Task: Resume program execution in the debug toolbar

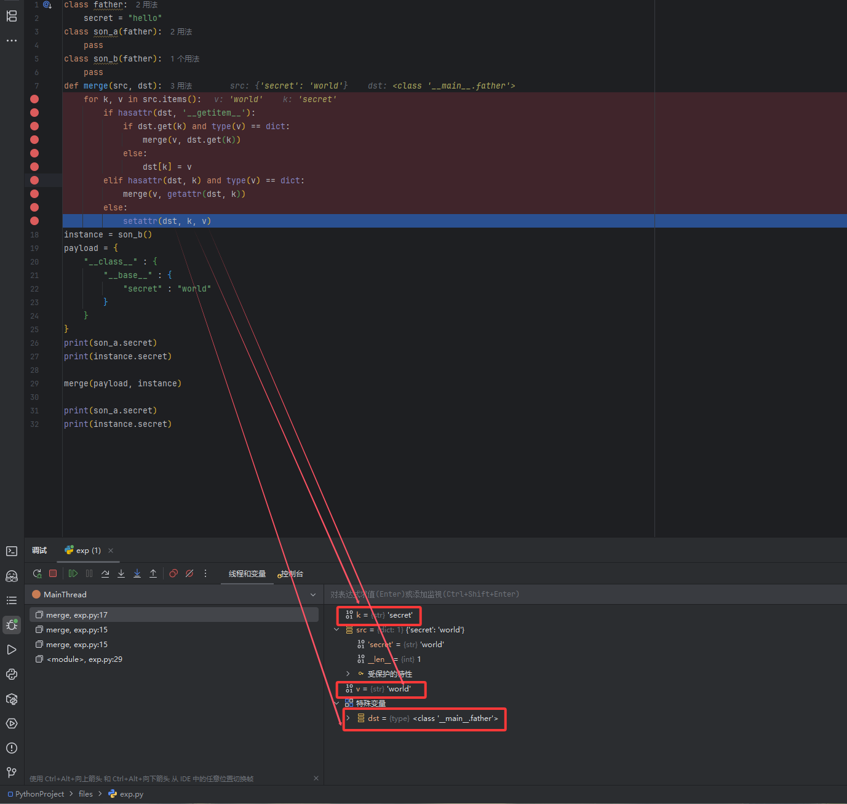Action: click(73, 573)
